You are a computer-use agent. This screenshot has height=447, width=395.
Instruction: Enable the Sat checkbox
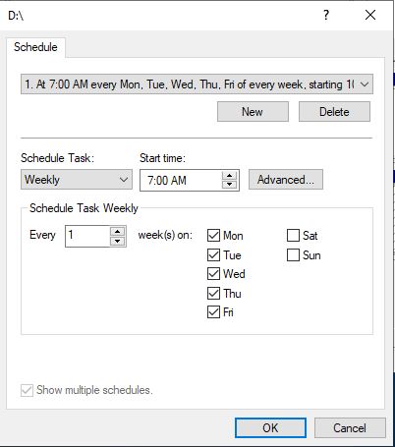(293, 235)
